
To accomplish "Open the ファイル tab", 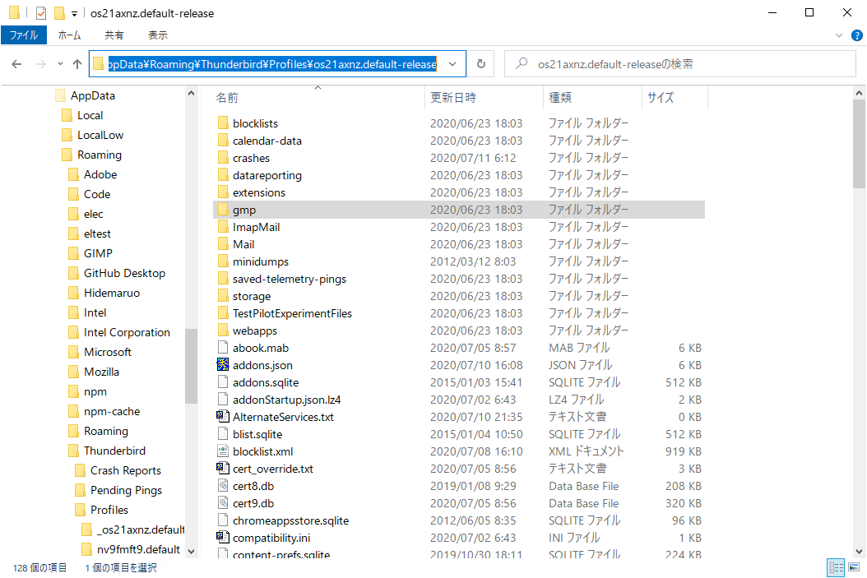I will coord(24,35).
